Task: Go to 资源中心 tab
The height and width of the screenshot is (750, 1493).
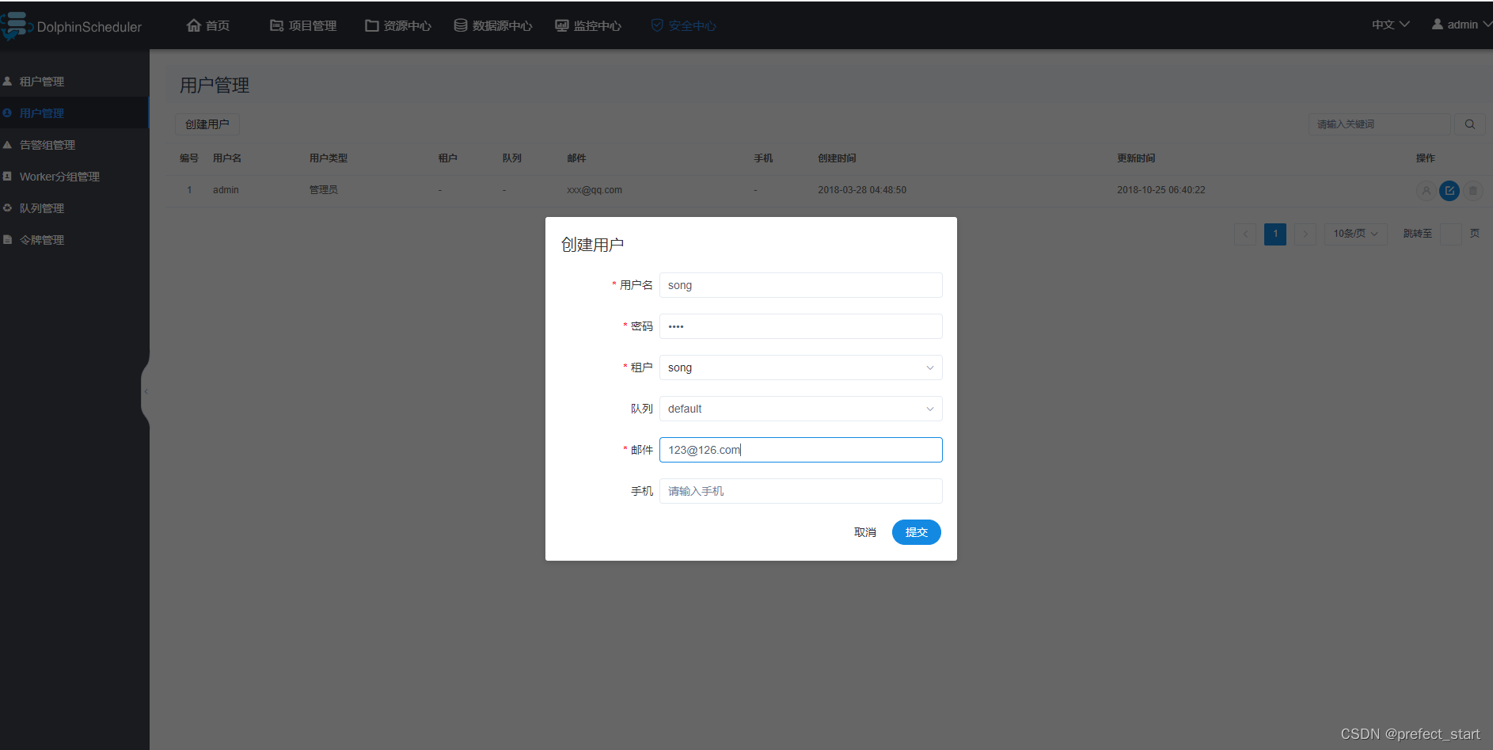Action: click(x=398, y=26)
